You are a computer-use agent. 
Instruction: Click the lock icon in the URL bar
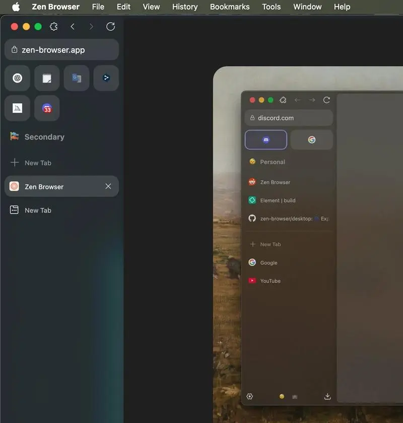pos(14,49)
